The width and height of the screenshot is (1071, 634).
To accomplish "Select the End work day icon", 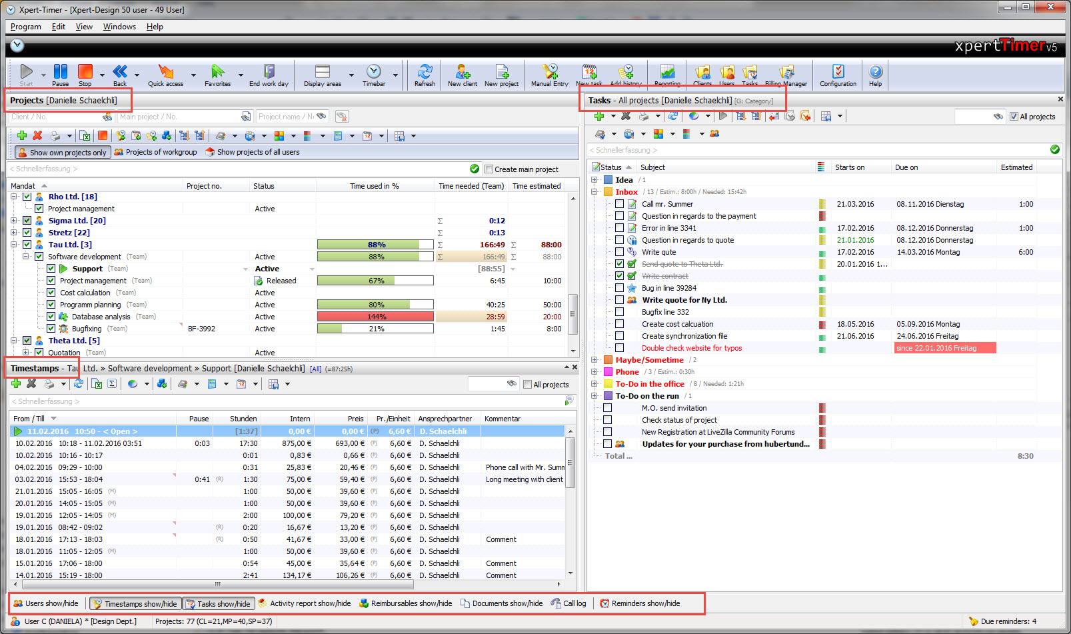I will coord(269,73).
